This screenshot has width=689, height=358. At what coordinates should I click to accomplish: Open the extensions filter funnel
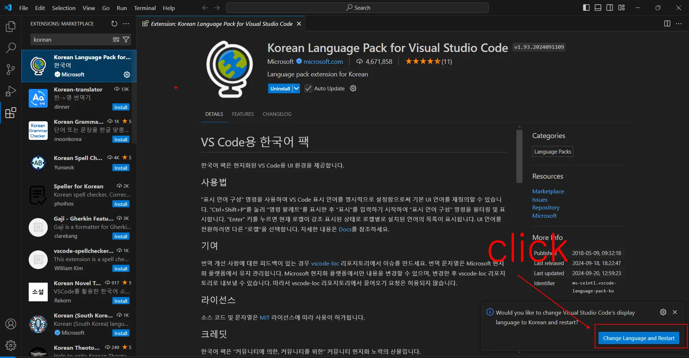(x=126, y=39)
